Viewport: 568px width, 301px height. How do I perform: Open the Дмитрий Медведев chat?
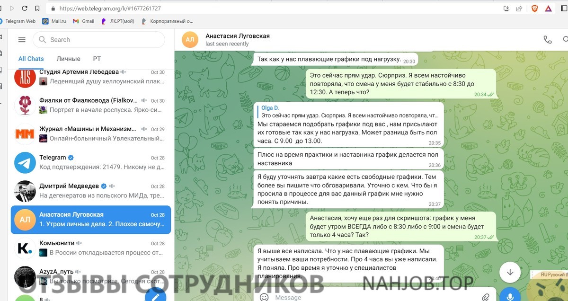pos(91,191)
